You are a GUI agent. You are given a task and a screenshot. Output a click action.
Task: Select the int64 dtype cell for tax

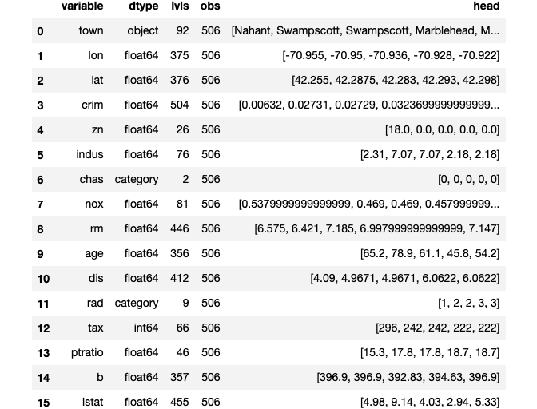146,328
